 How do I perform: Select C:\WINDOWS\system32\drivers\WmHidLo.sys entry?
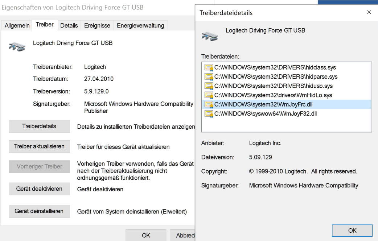286,95
